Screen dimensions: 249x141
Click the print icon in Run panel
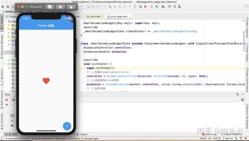(x=12, y=126)
